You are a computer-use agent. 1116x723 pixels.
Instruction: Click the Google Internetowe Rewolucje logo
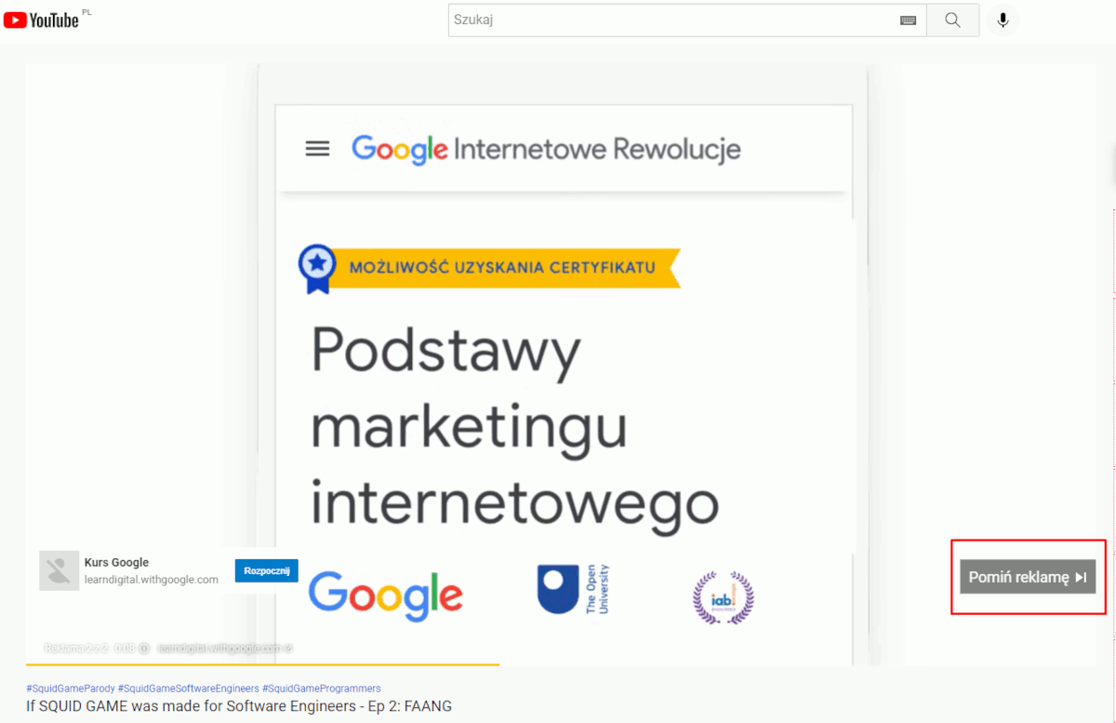click(546, 149)
